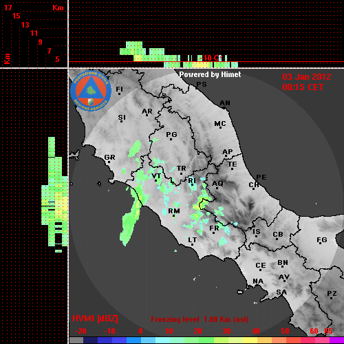The width and height of the screenshot is (344, 344).
Task: Click the MC city label on the map
Action: [x=220, y=124]
